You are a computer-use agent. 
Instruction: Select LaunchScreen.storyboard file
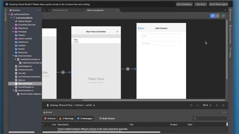pyautogui.click(x=29, y=77)
